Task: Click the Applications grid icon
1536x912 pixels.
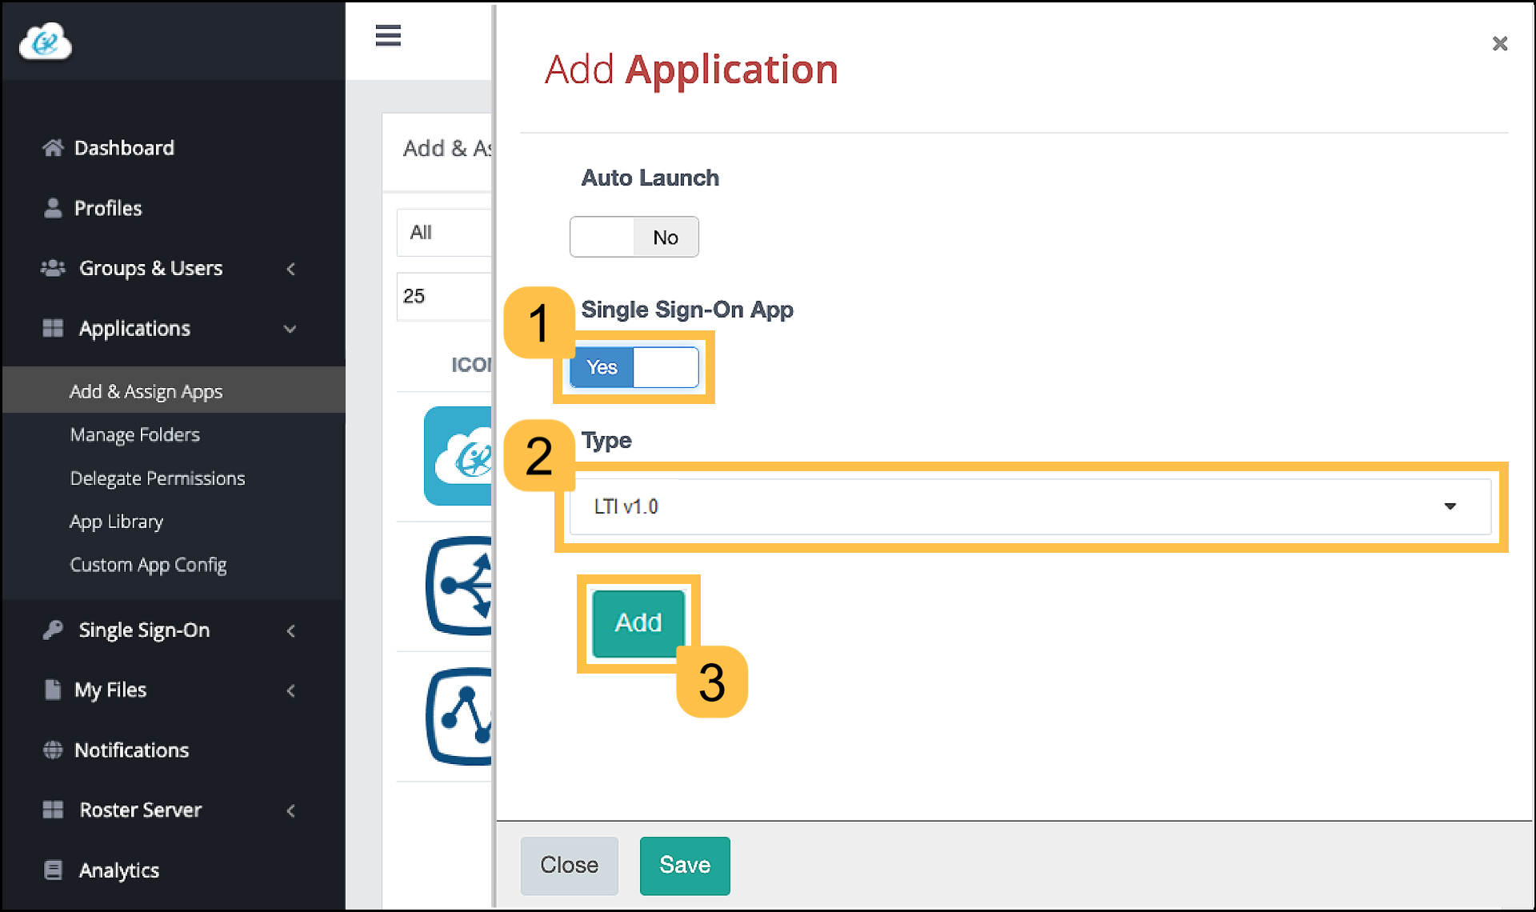Action: pyautogui.click(x=53, y=328)
